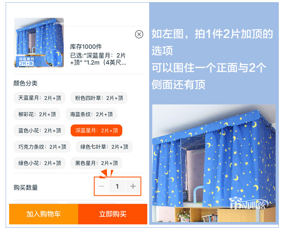
Task: Select 绿色七叶草 2片+顶 option
Action: pos(104,147)
